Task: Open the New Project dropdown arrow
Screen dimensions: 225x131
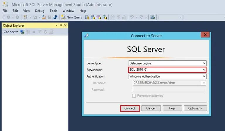Action: (x=30, y=17)
